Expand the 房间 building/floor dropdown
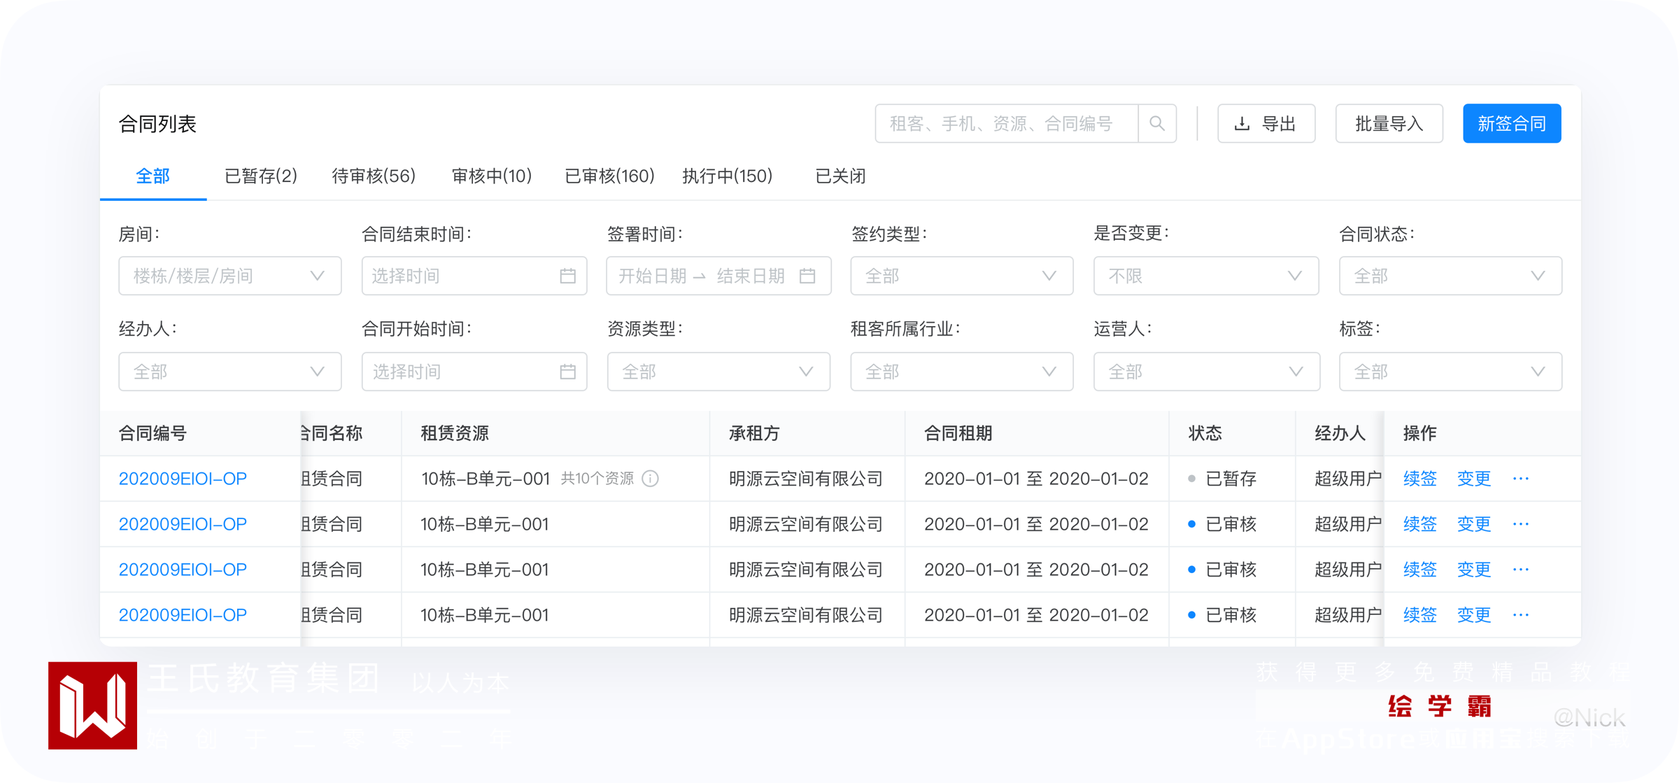Viewport: 1679px width, 783px height. (229, 276)
